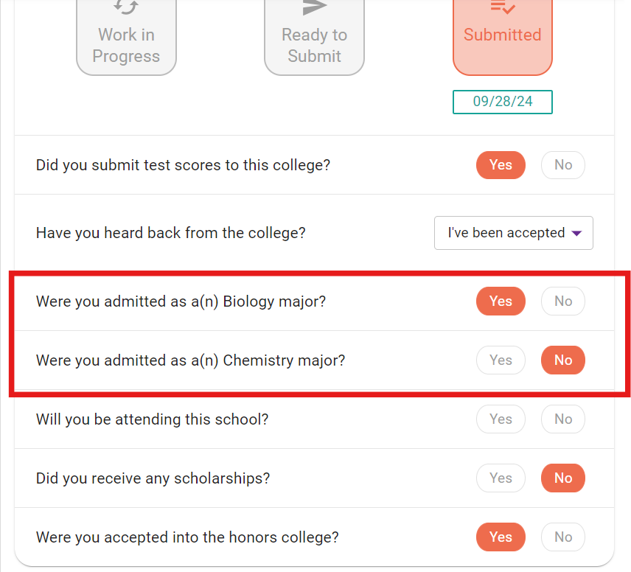Choose Yes for admitted as Chemistry major
Image resolution: width=631 pixels, height=572 pixels.
(501, 360)
